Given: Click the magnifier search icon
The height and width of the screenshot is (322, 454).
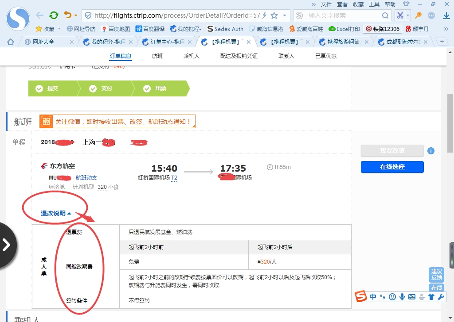Looking at the screenshot, I should 385,15.
